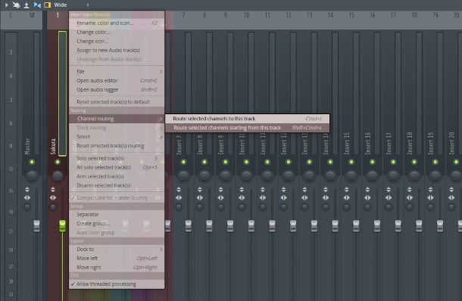Invert phase on the Master track

click(x=27, y=189)
